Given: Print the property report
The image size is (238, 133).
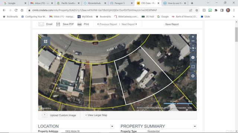Looking at the screenshot, I should click(x=83, y=24).
